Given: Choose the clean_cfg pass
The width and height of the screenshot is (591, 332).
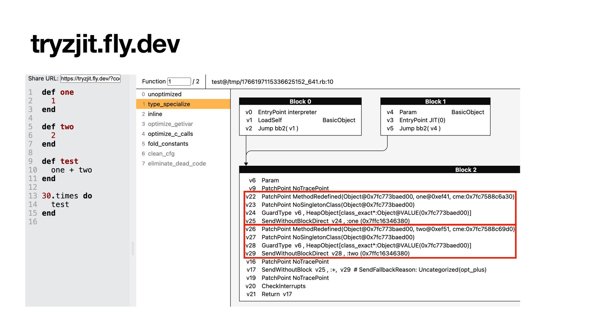Looking at the screenshot, I should point(161,154).
